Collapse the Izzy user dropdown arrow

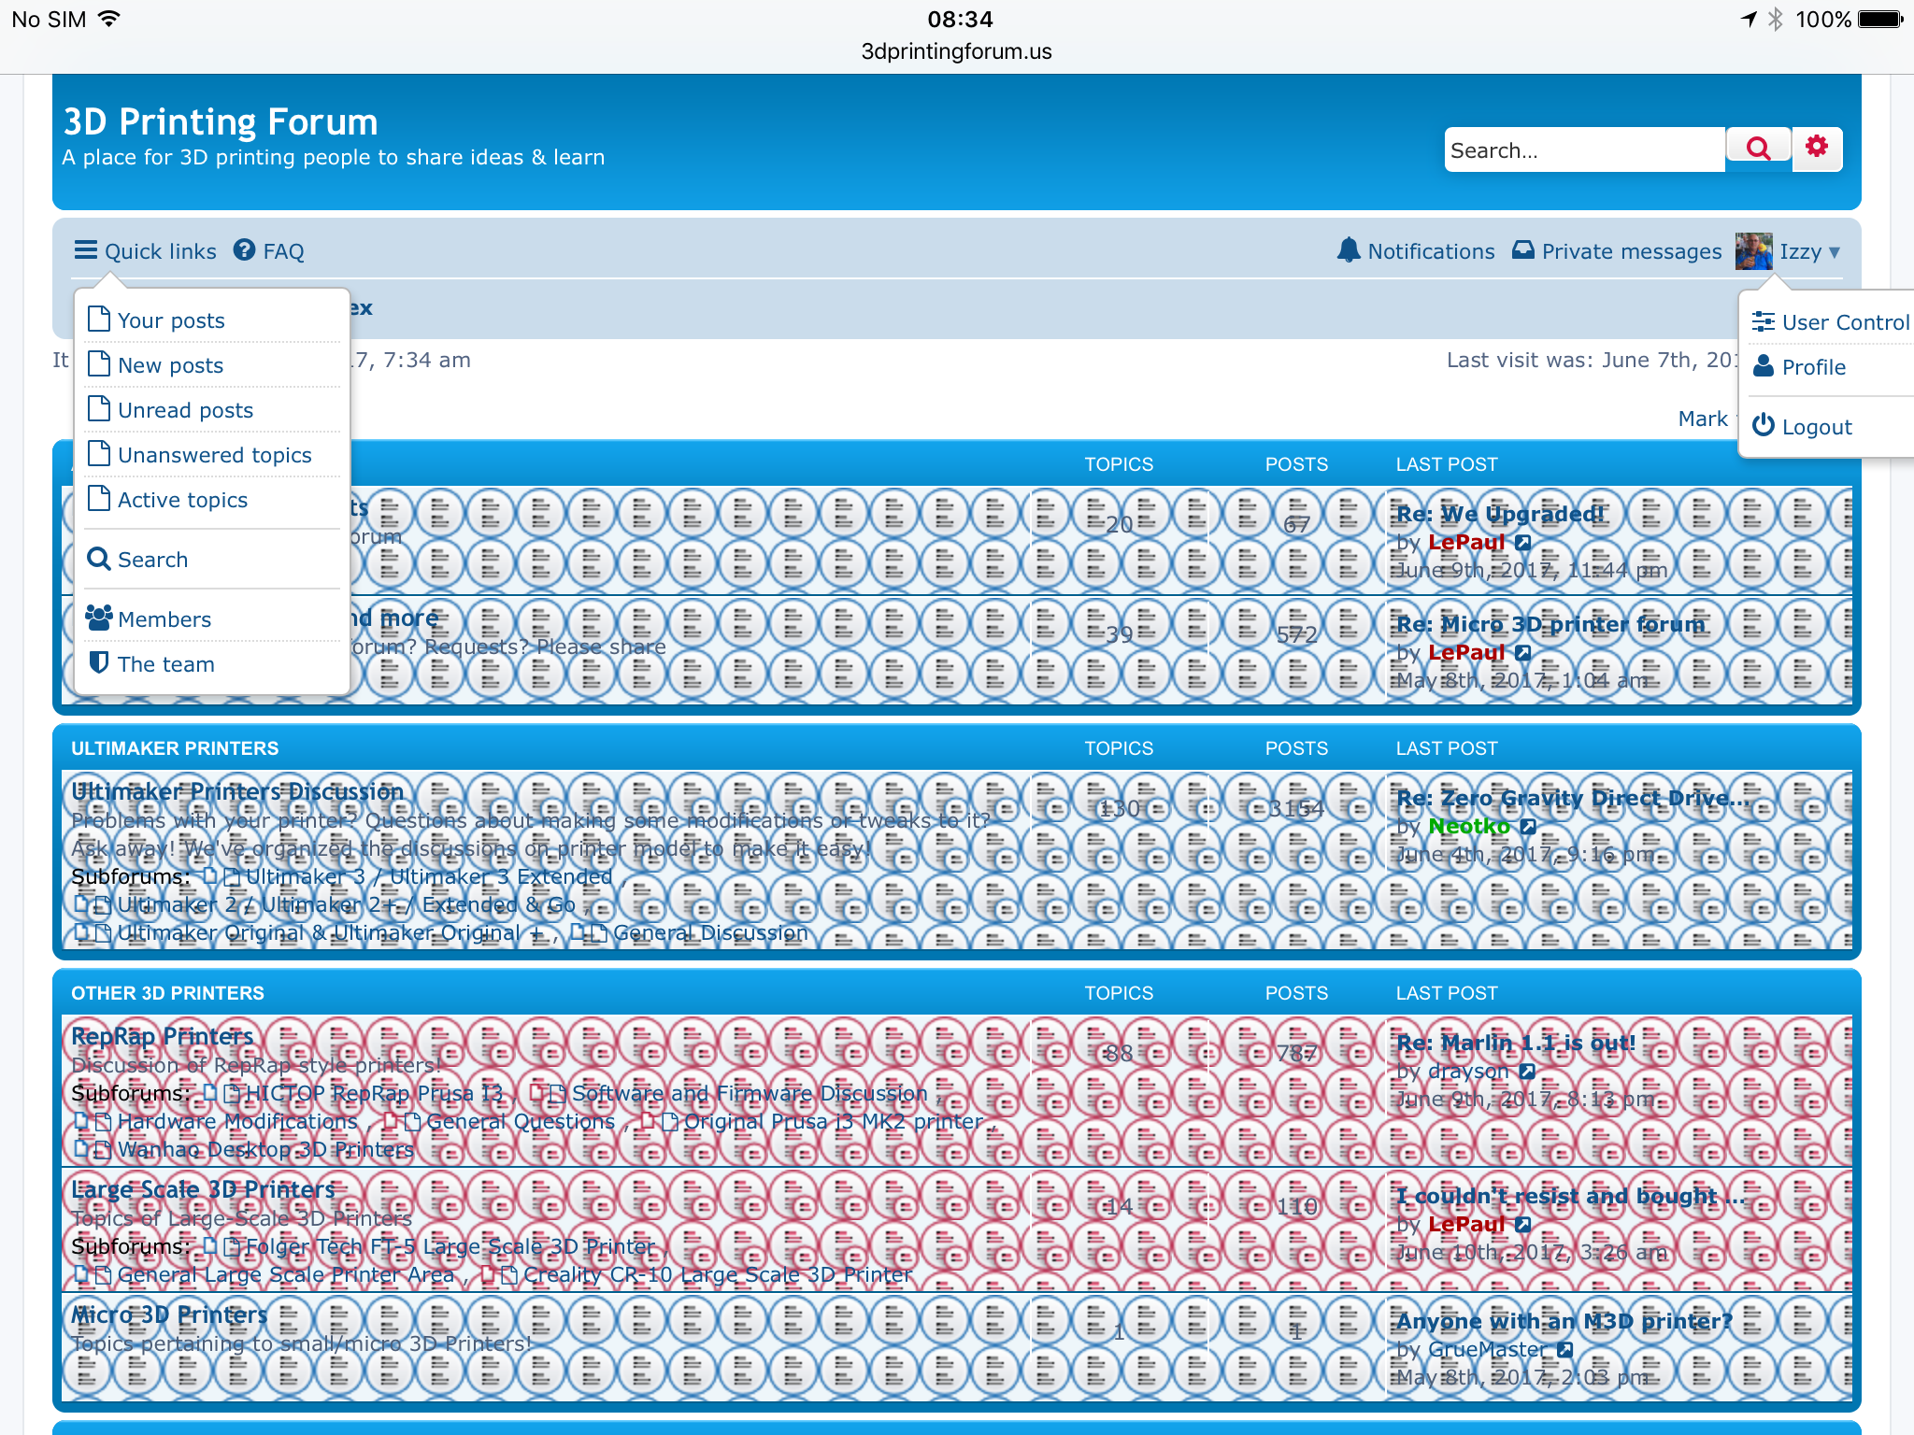(x=1834, y=252)
